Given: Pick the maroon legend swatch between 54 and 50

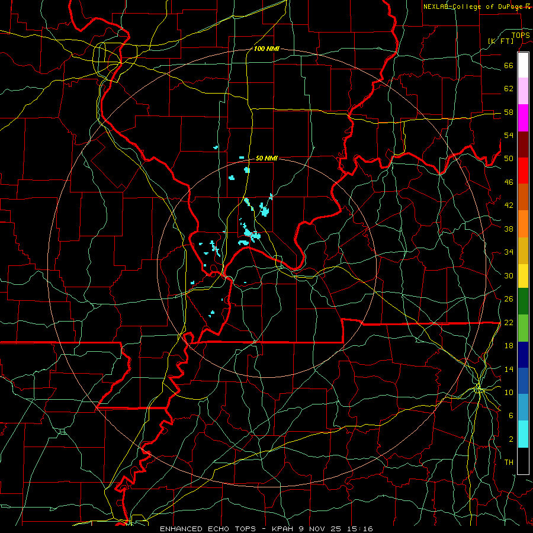Looking at the screenshot, I should (x=523, y=145).
